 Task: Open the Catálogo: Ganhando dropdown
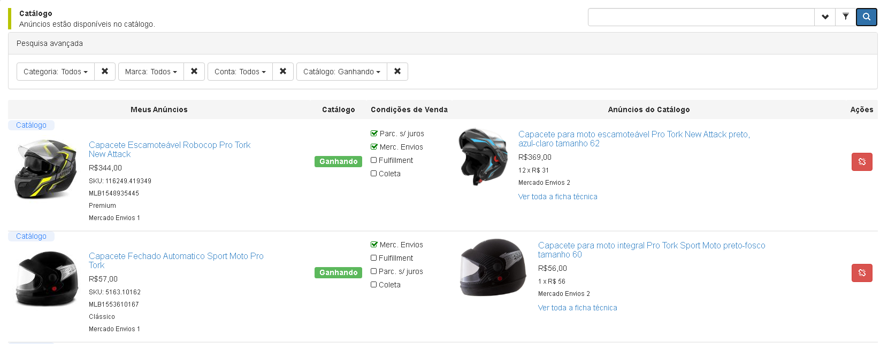[342, 72]
